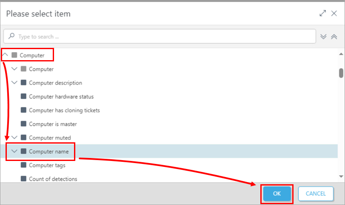Click the expand dialog icon
The image size is (345, 205).
point(322,14)
